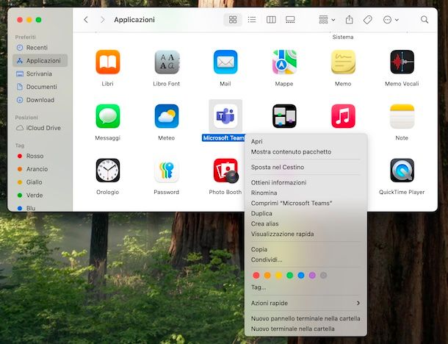This screenshot has width=448, height=344.
Task: Switch to column view in toolbar
Action: coord(271,19)
